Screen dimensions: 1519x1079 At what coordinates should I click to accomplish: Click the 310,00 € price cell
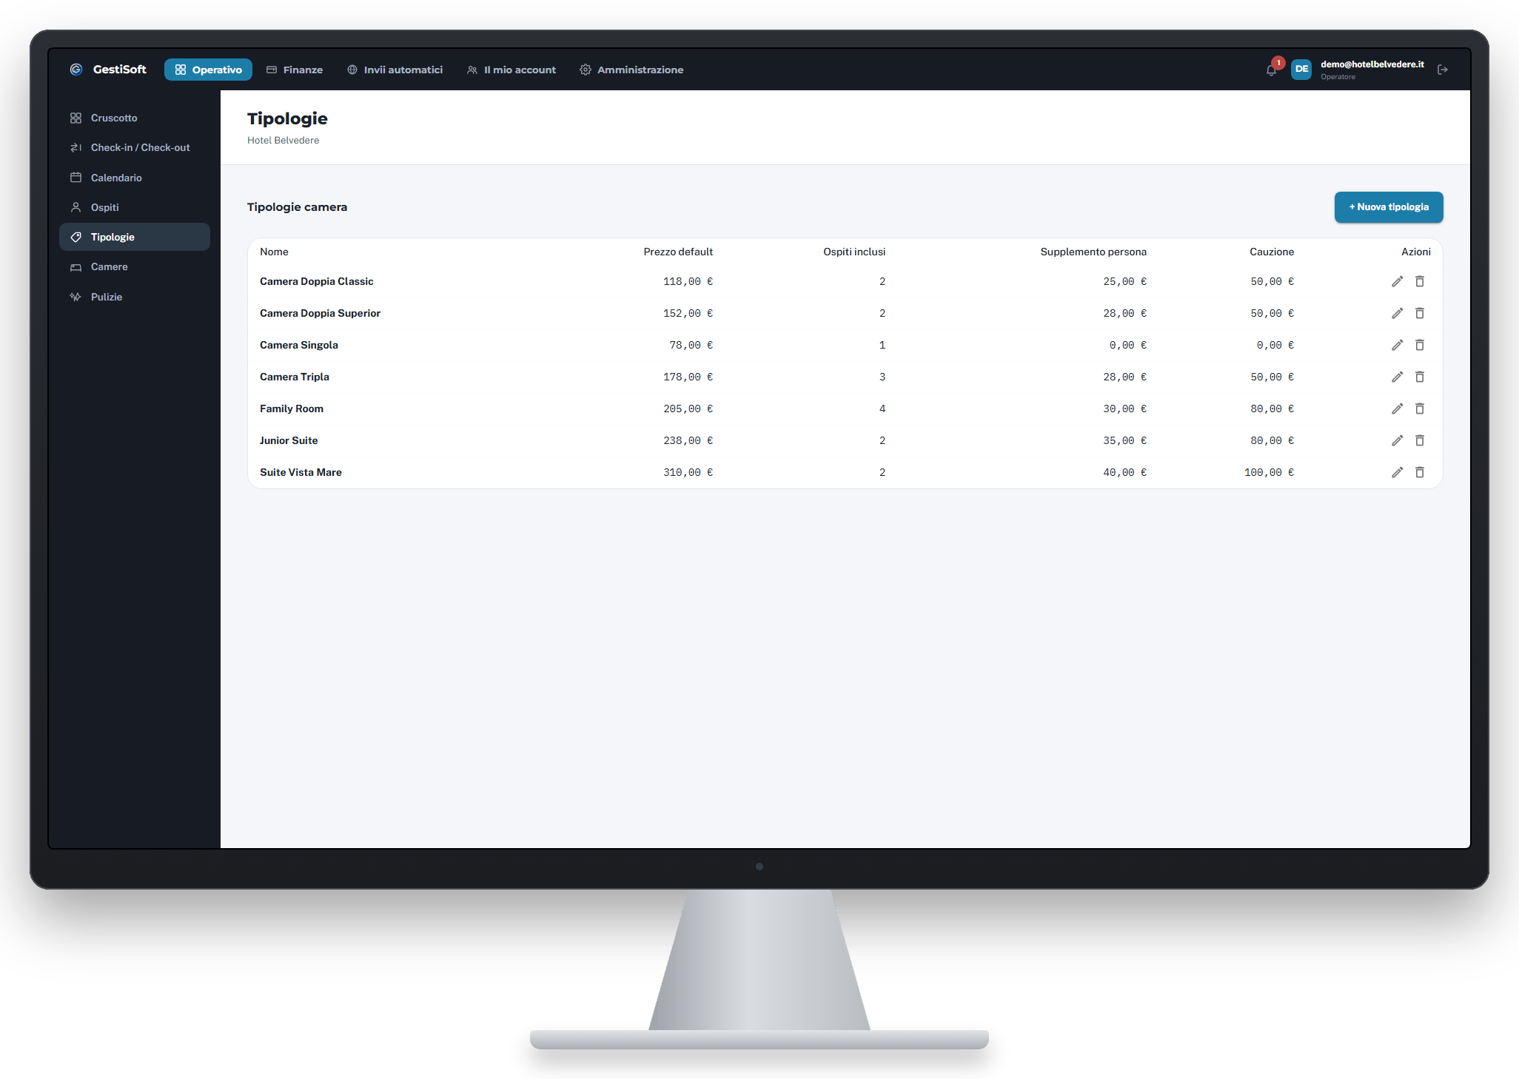688,472
